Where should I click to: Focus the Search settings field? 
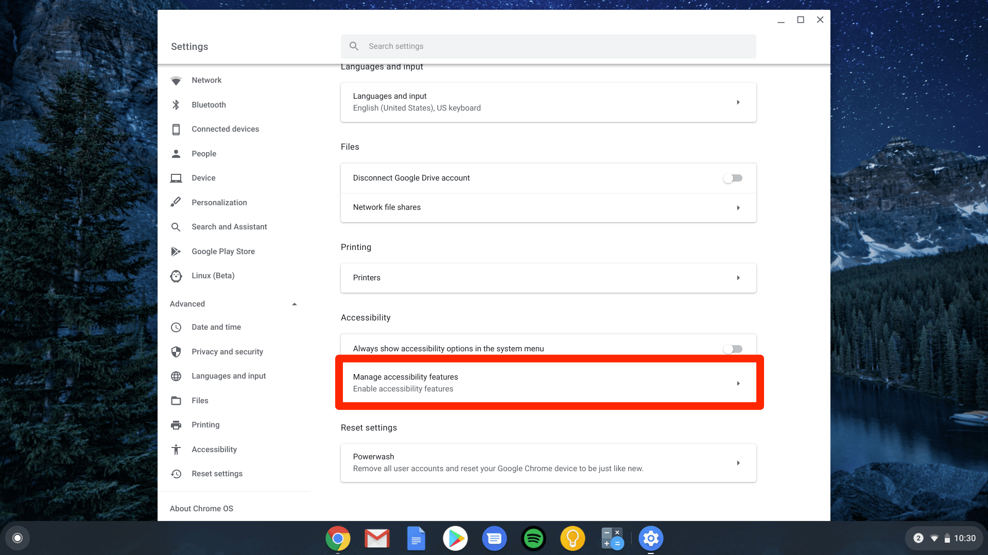(x=548, y=46)
